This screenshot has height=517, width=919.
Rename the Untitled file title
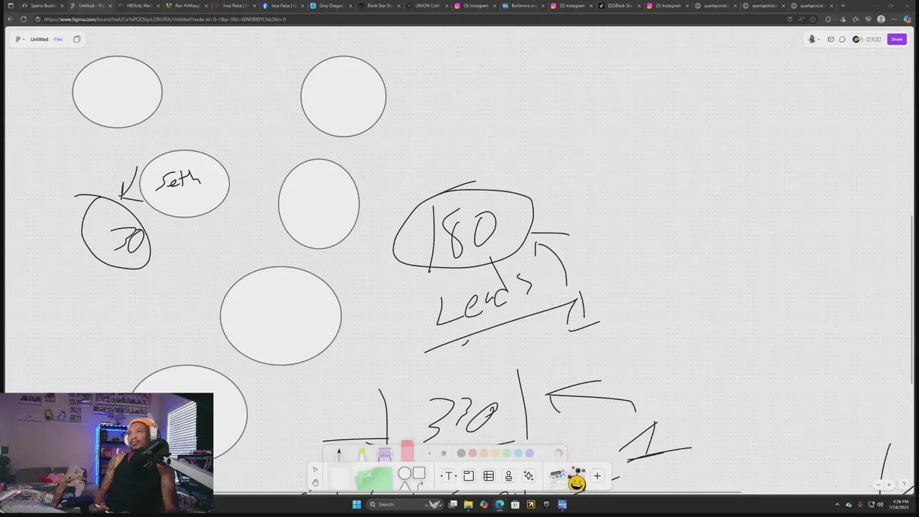pyautogui.click(x=39, y=39)
